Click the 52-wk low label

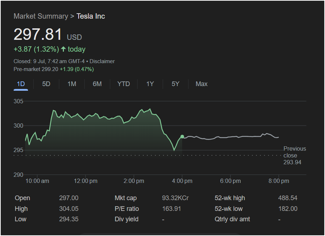pos(229,209)
